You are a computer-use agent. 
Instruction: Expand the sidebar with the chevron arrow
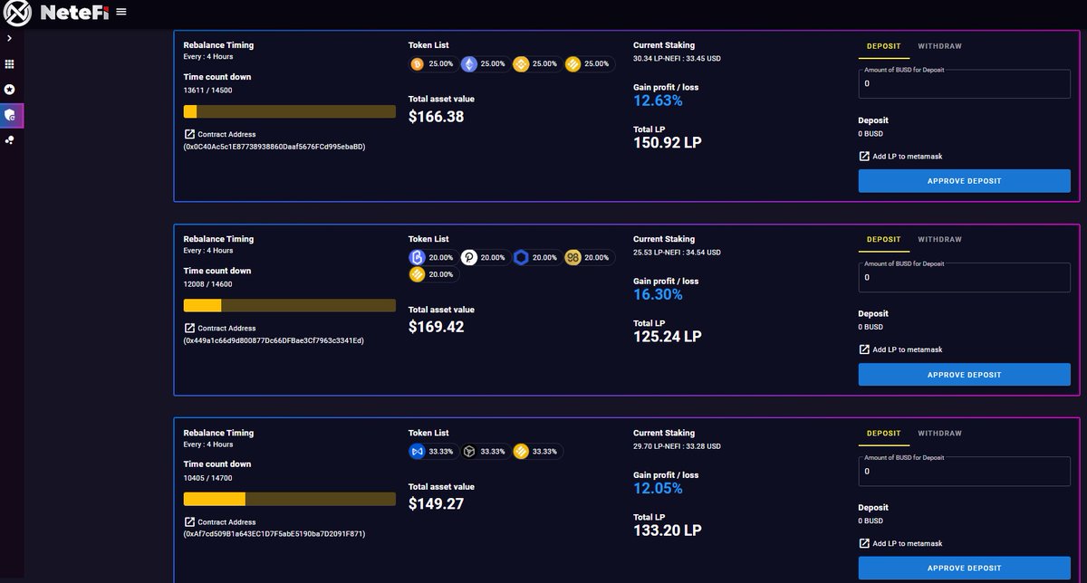9,39
